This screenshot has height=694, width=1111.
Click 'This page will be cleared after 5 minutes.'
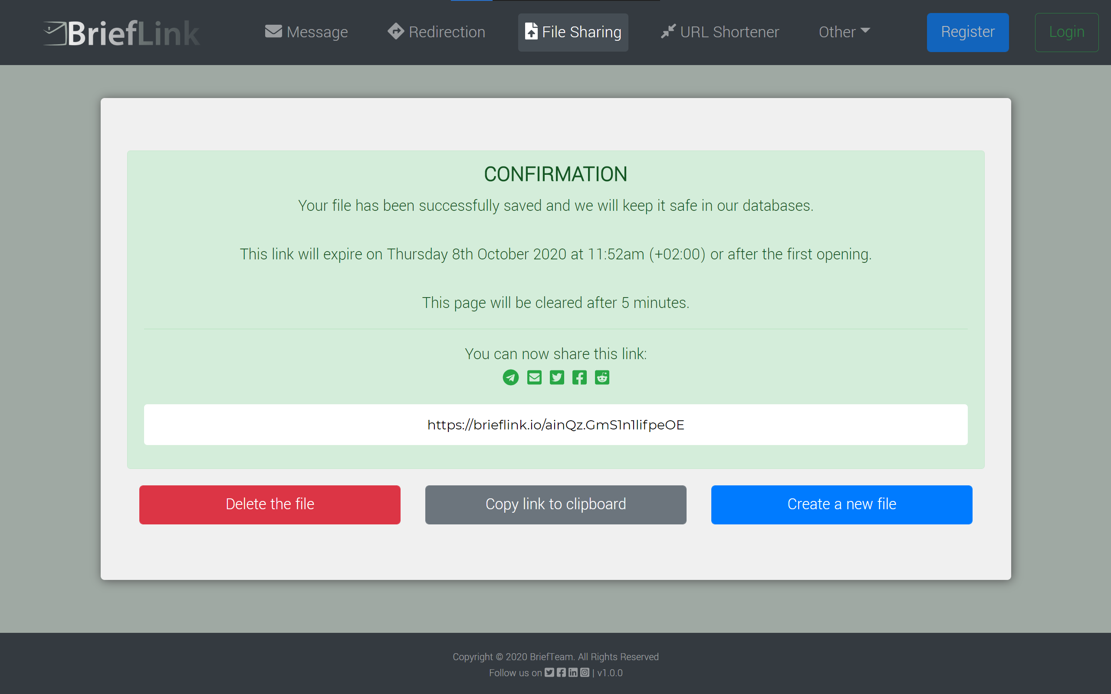pos(555,303)
